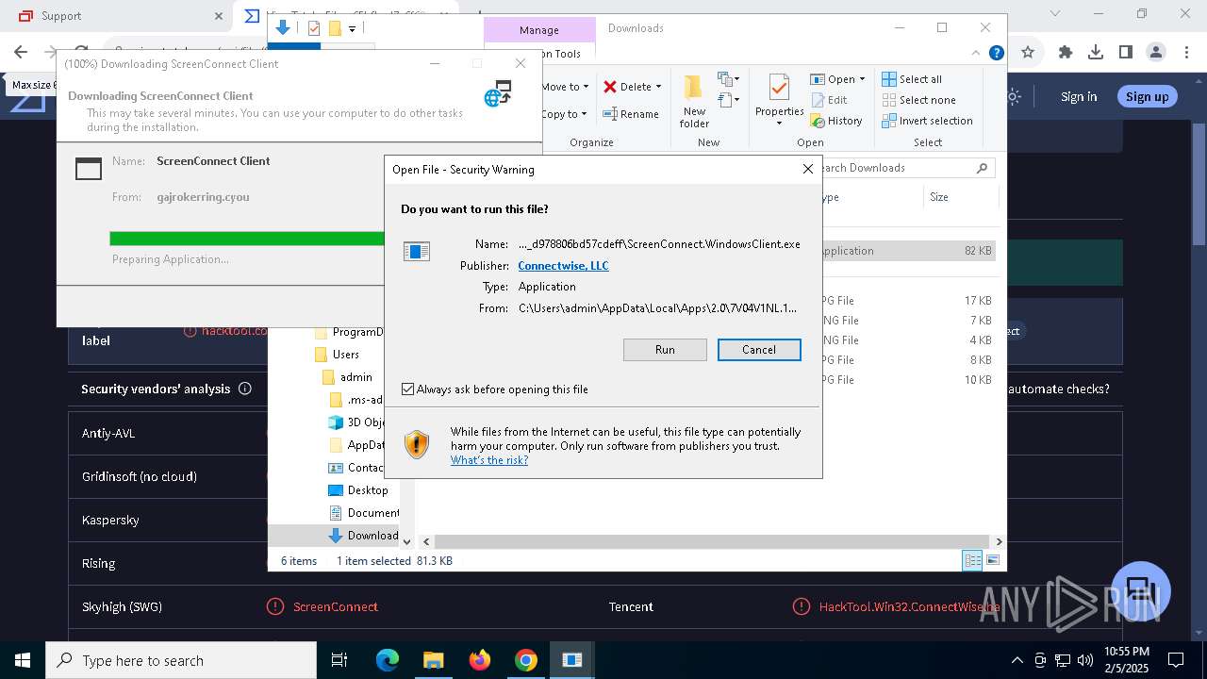The image size is (1207, 679).
Task: Create a New folder from the ribbon
Action: [x=694, y=101]
